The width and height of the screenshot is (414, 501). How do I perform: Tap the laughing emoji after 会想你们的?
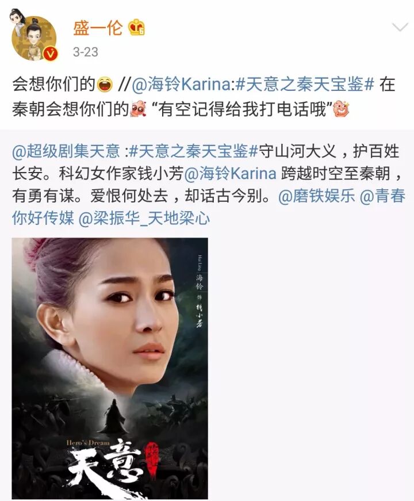(105, 85)
